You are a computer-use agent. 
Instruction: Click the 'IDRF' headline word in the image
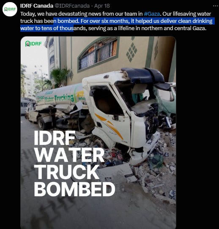55,138
